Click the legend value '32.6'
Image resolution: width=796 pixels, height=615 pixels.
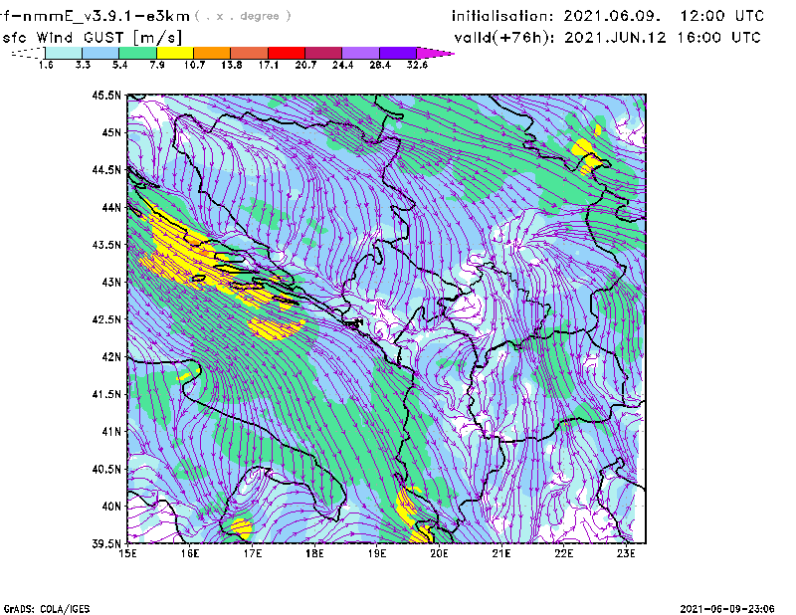[x=417, y=65]
